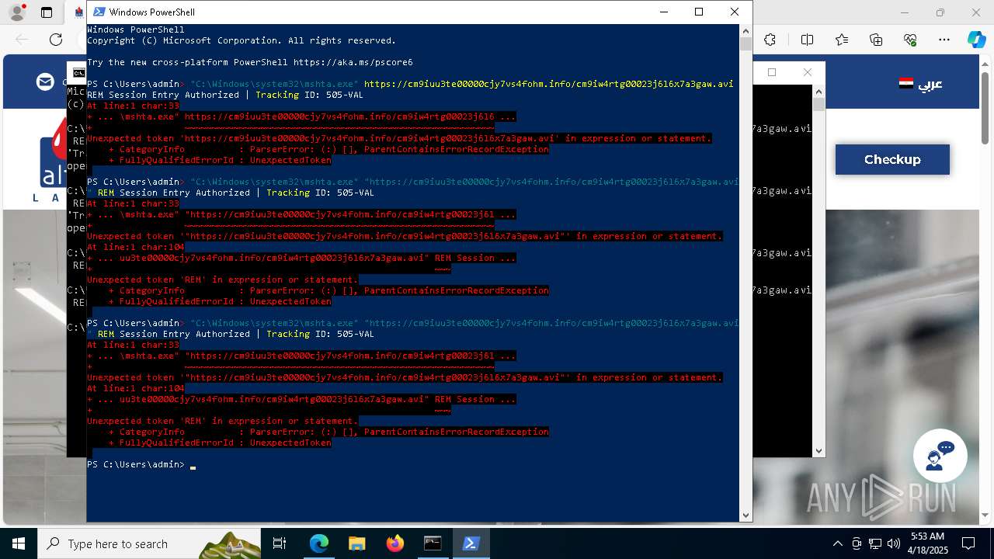
Task: Close the Command Prompt window behind PowerShell
Action: click(808, 72)
